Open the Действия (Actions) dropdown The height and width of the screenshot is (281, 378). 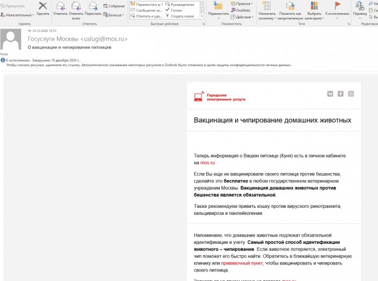click(x=242, y=17)
